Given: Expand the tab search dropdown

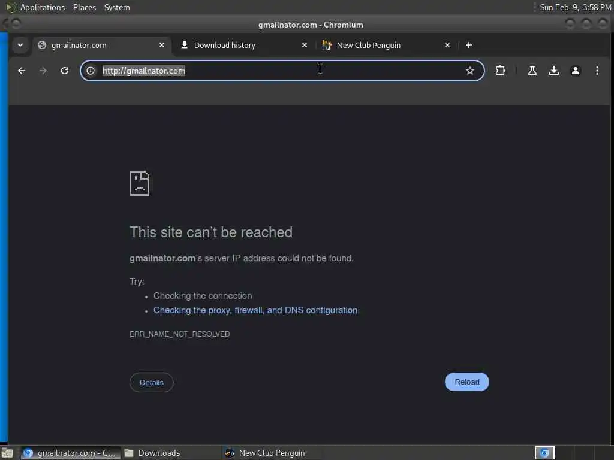Looking at the screenshot, I should (20, 45).
